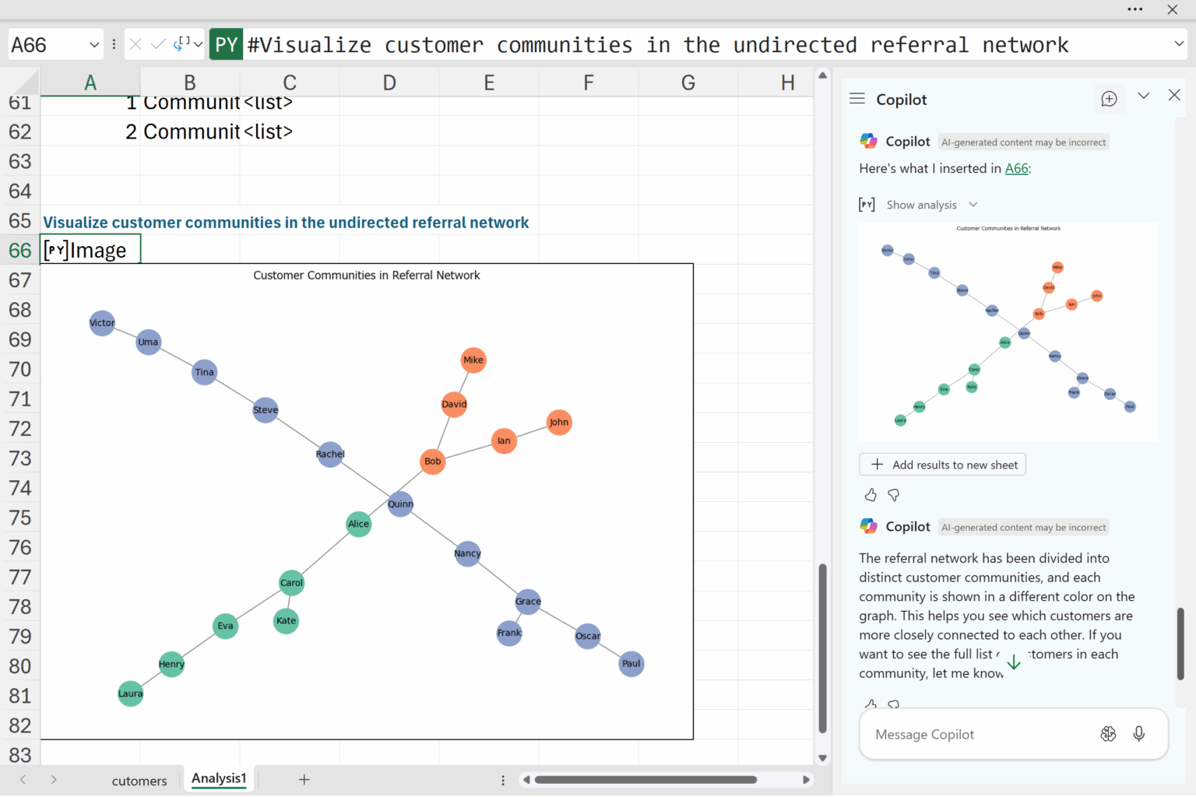Click the A66 cell link
Image resolution: width=1196 pixels, height=797 pixels.
point(1016,168)
